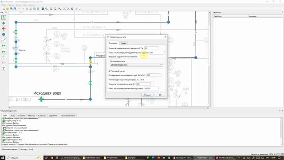Screen dimensions: 284x160
Task: Choose the blue circle node tool
Action: coord(4,35)
